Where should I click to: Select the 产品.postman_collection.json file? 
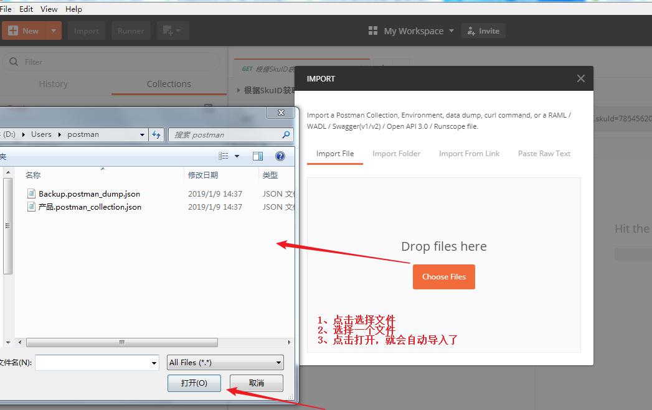[90, 207]
